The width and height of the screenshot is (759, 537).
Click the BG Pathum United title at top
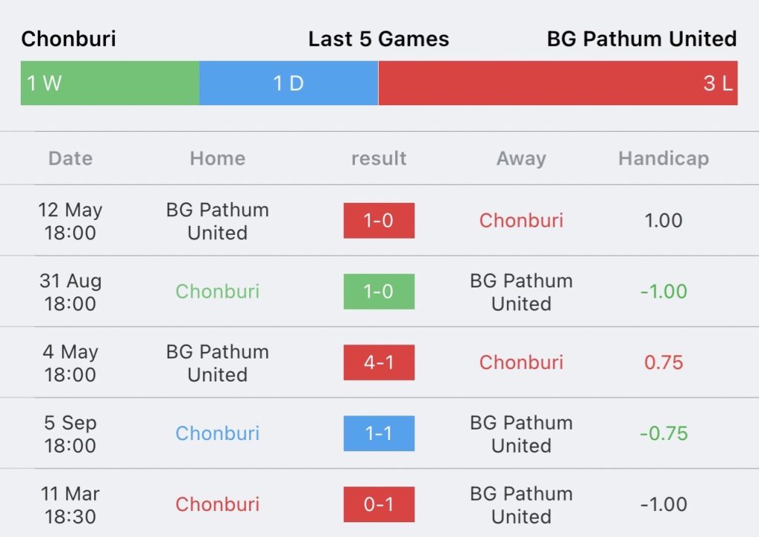(x=642, y=39)
